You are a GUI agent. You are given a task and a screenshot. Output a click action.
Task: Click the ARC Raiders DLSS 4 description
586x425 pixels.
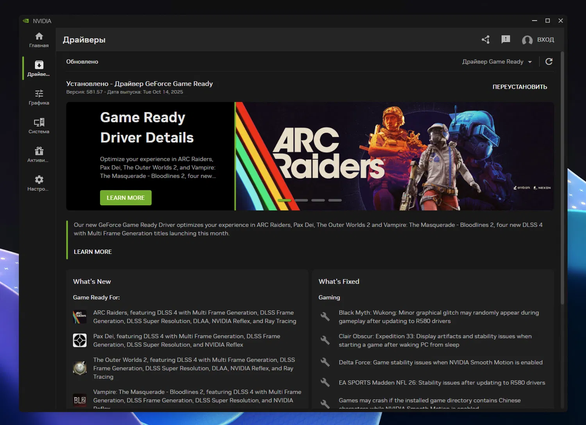point(195,317)
